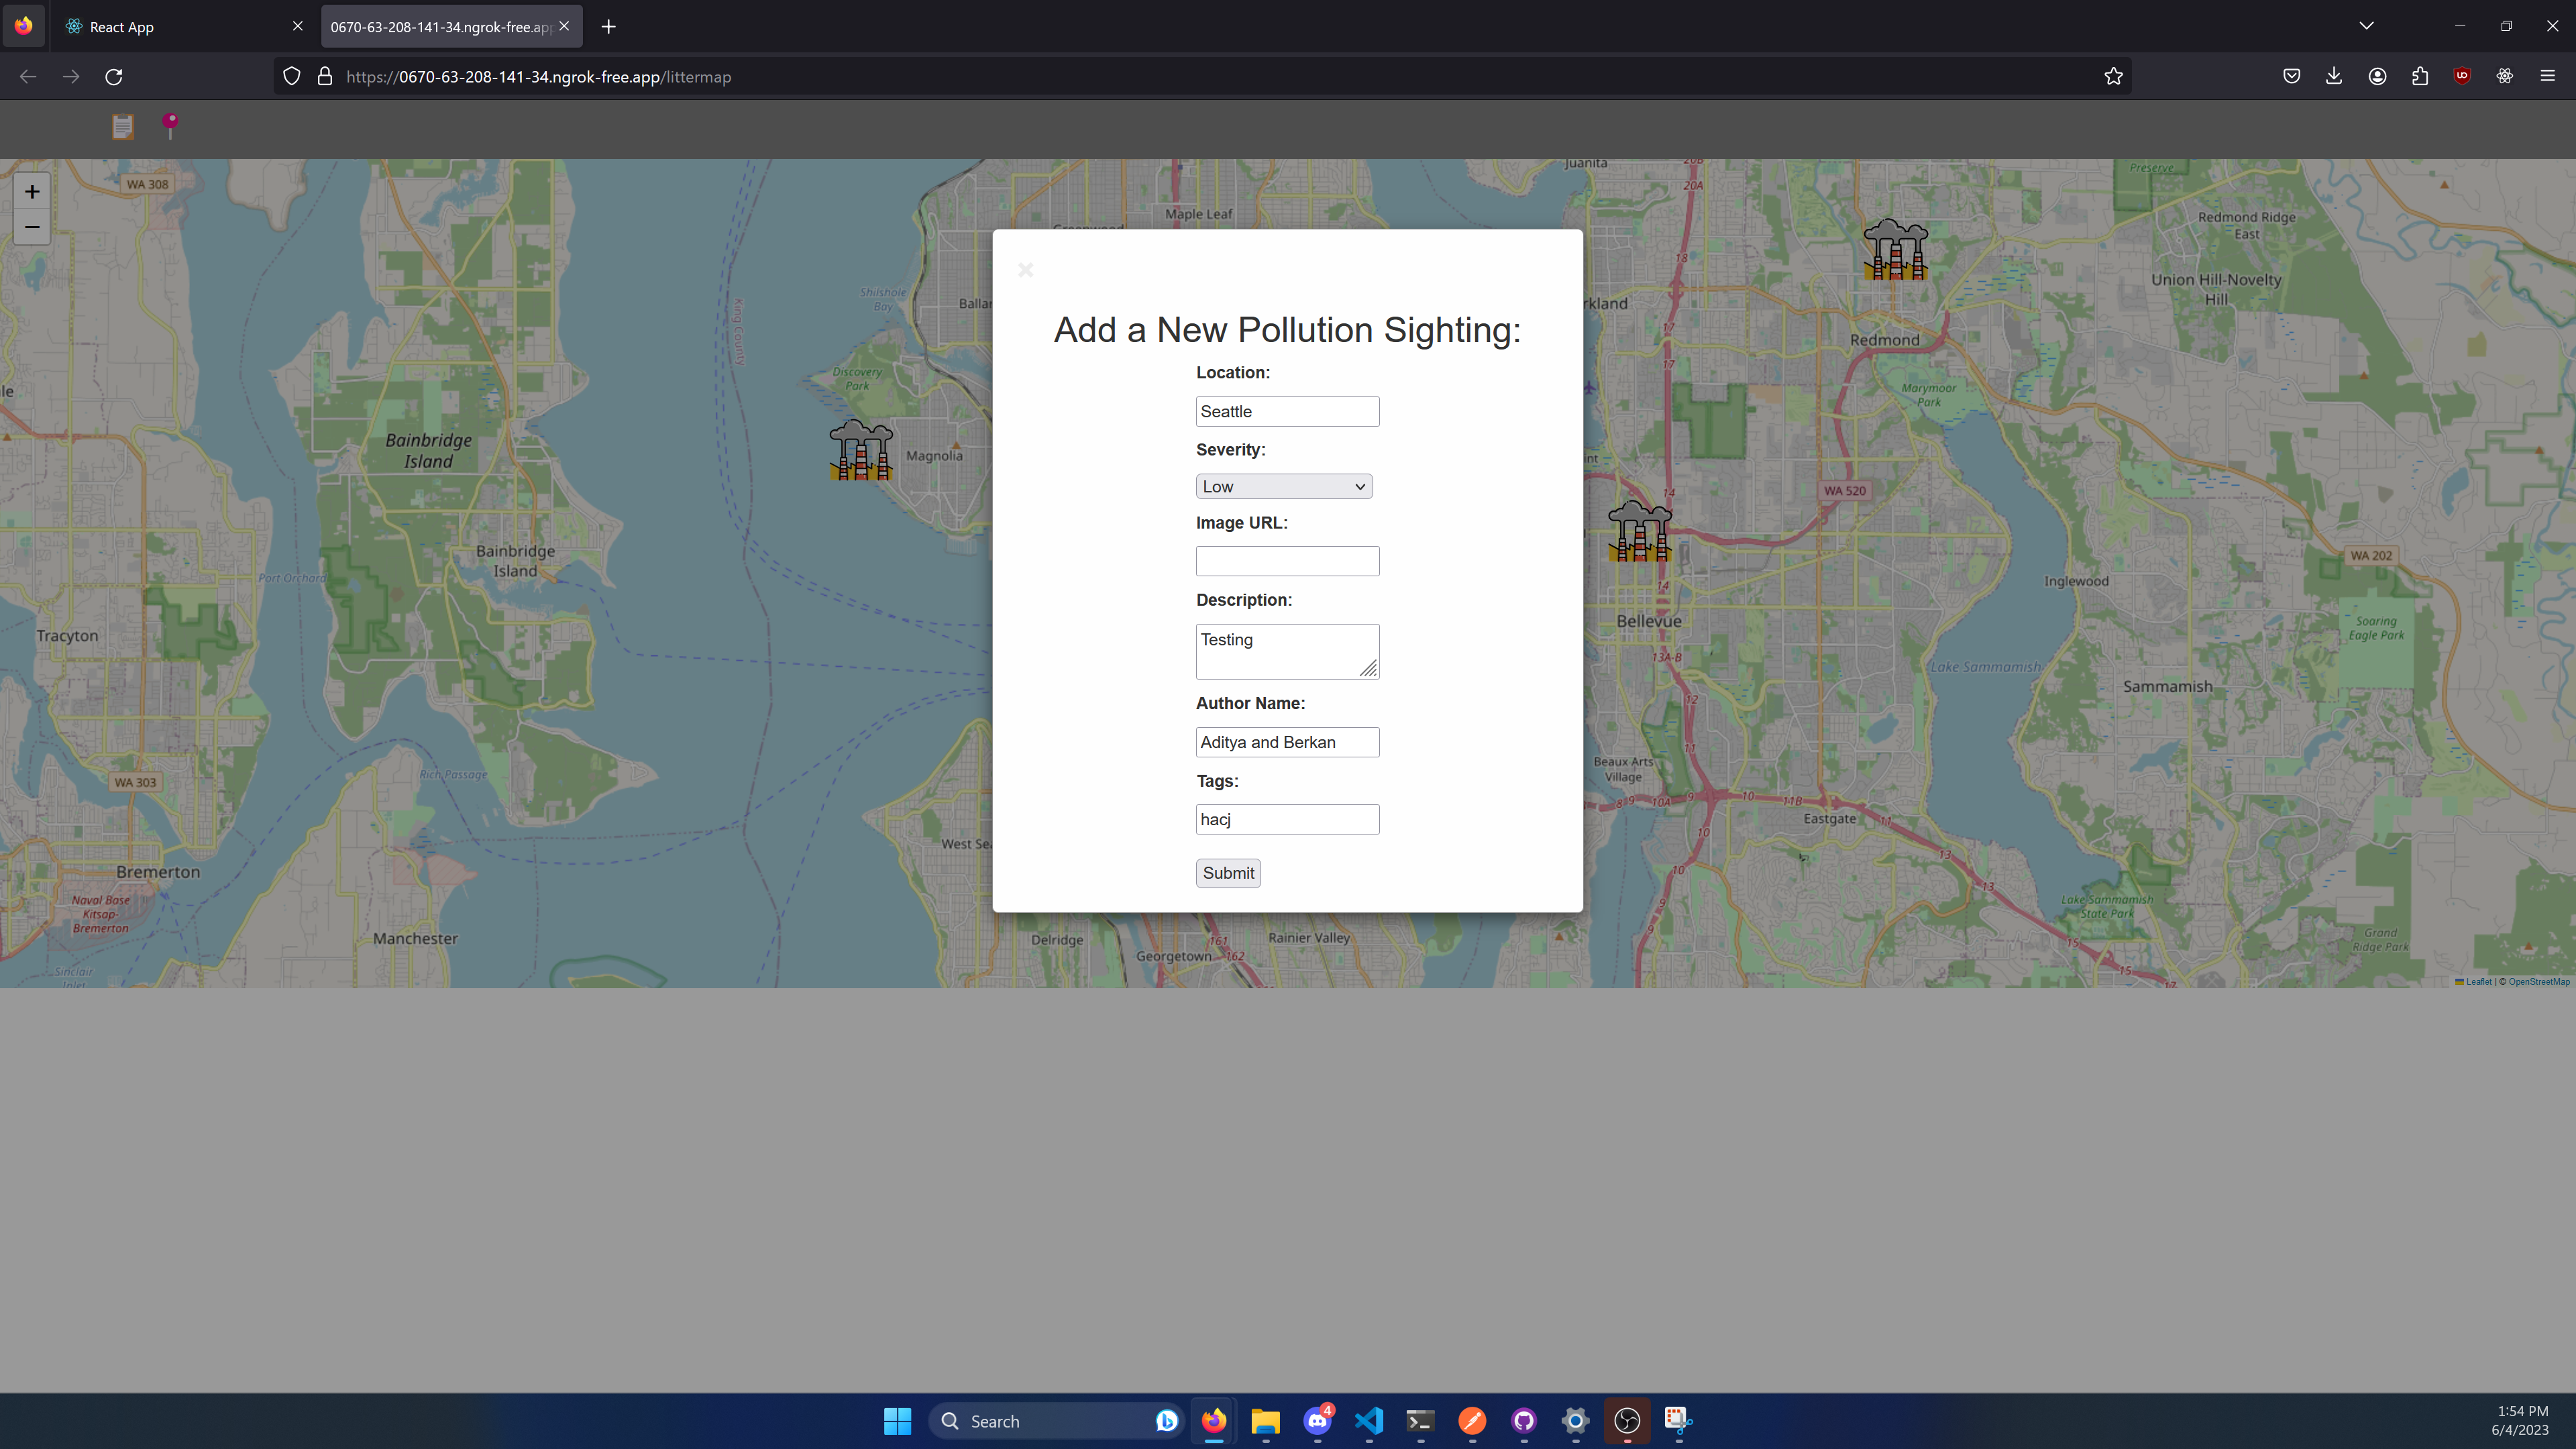The height and width of the screenshot is (1449, 2576).
Task: Open the Severity dropdown
Action: (1284, 487)
